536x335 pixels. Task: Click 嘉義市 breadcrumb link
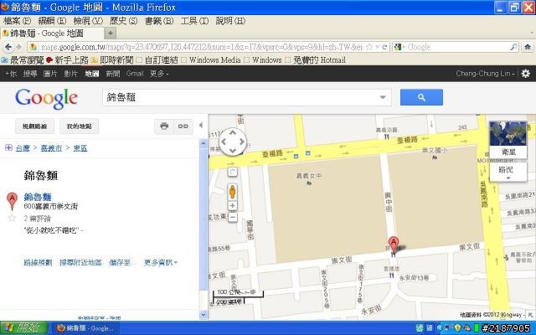point(51,148)
